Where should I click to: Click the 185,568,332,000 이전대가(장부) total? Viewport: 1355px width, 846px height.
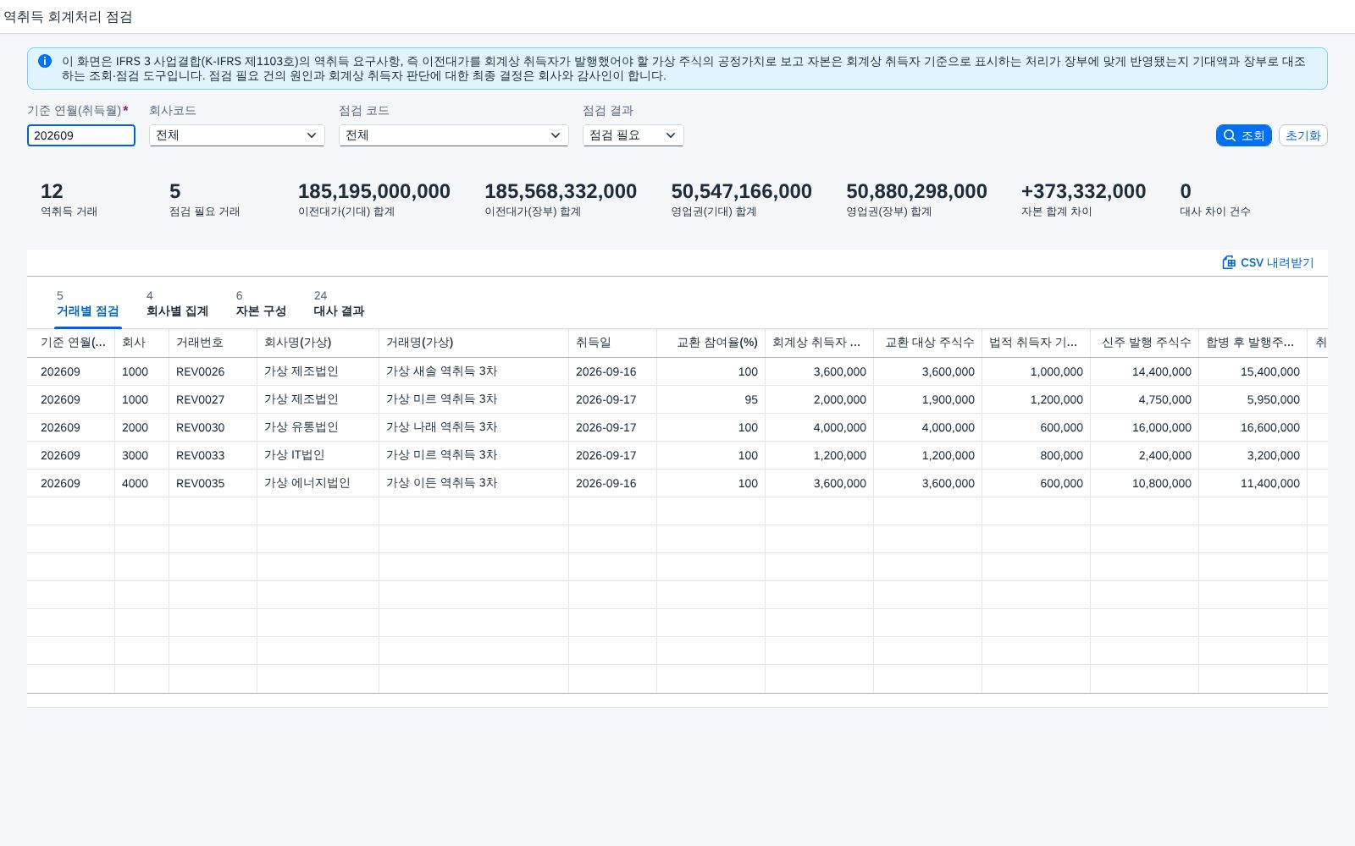click(x=561, y=191)
